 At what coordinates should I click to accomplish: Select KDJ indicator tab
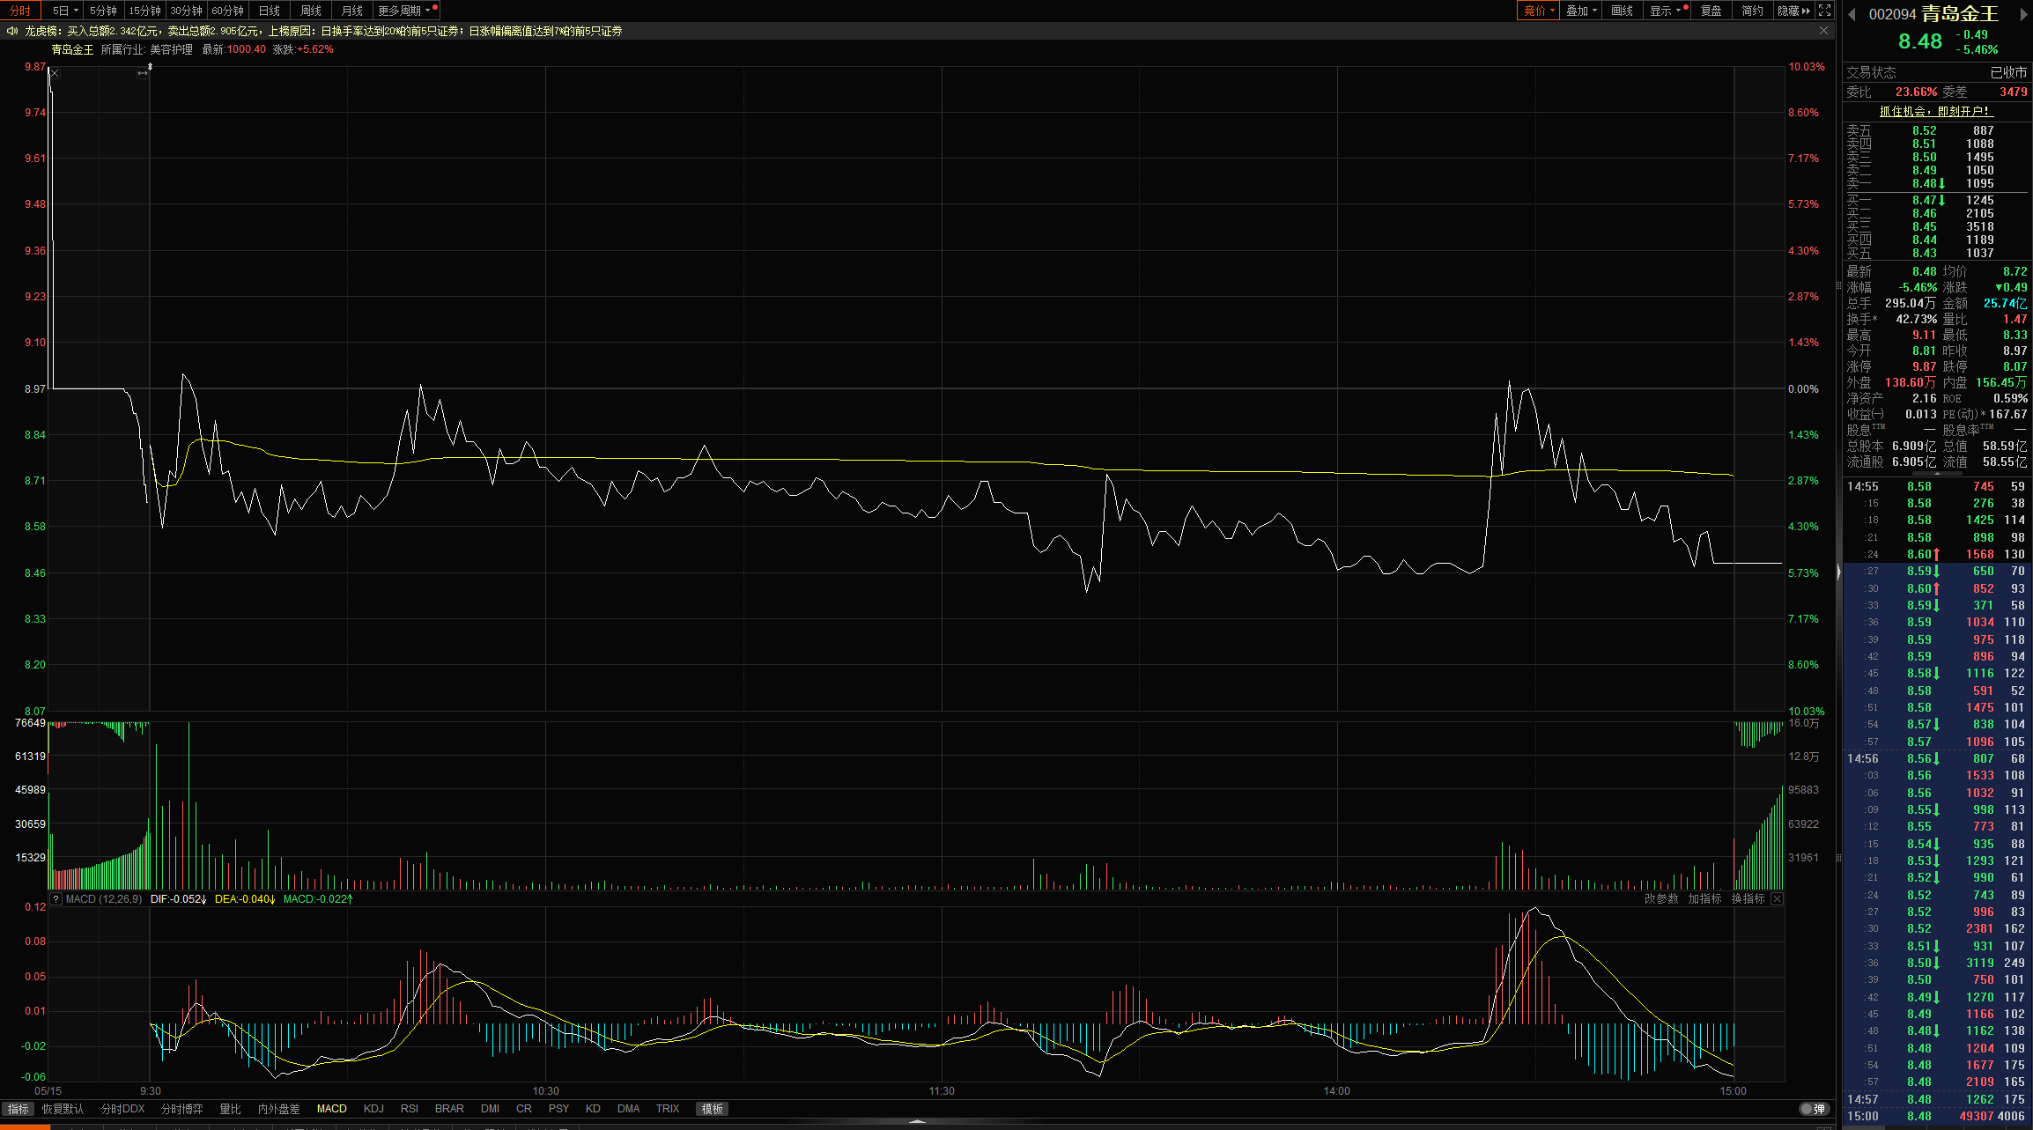point(373,1109)
